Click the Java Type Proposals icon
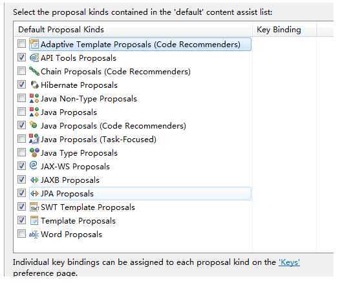Viewport: 340px width, 283px height. click(34, 152)
